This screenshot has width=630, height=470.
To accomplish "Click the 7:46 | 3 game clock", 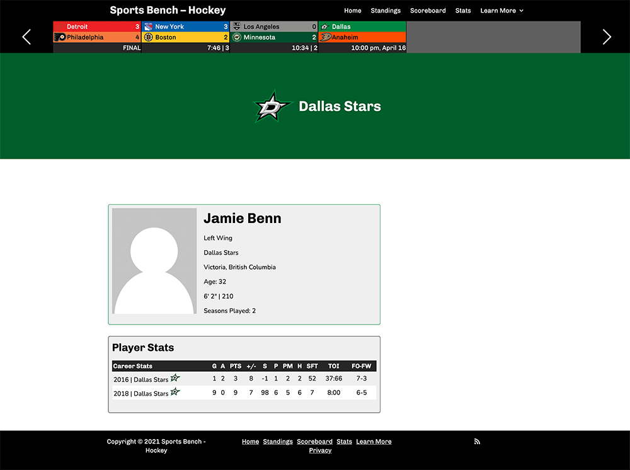I will [x=218, y=48].
